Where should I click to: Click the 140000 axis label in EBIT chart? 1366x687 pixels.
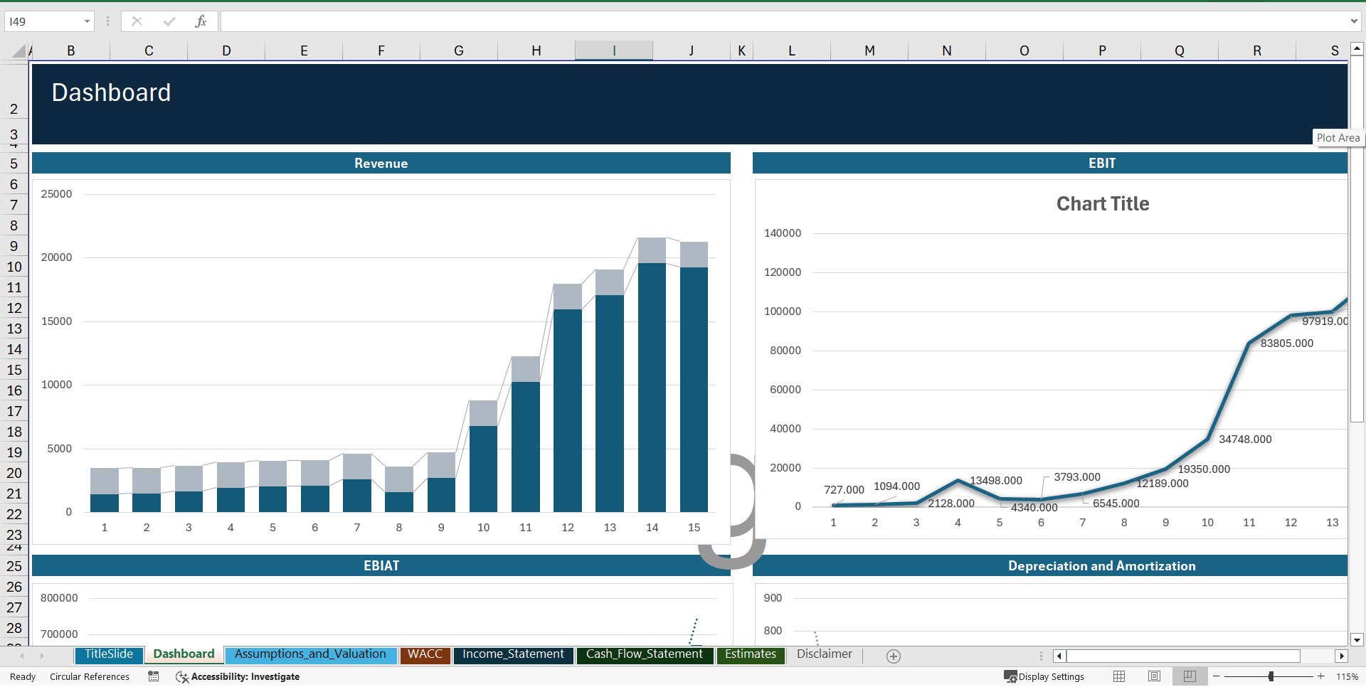click(783, 233)
